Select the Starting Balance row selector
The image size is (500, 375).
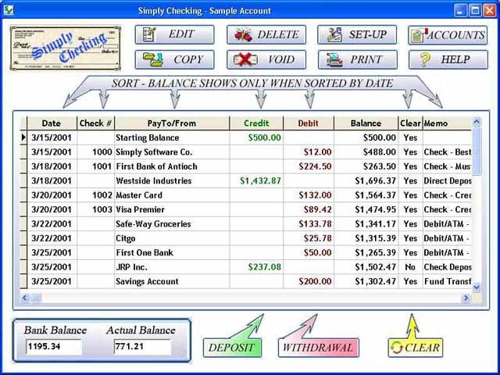pyautogui.click(x=23, y=137)
